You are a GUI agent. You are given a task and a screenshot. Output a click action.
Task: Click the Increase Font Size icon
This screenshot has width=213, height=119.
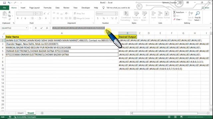pyautogui.click(x=45, y=14)
